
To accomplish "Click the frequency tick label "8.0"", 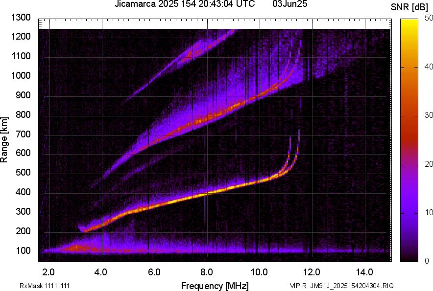I will pyautogui.click(x=207, y=272).
